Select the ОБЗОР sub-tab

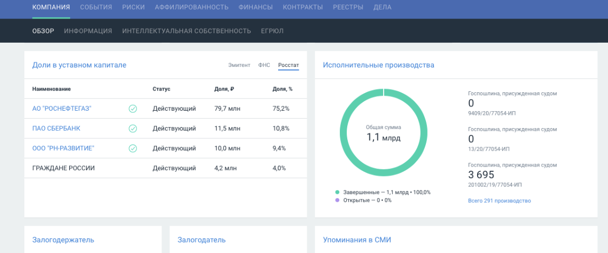point(43,31)
